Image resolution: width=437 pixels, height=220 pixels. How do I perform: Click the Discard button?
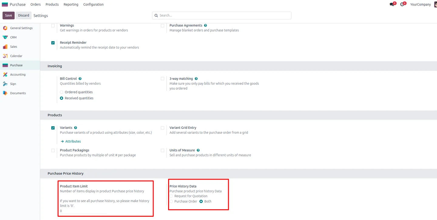[x=24, y=15]
